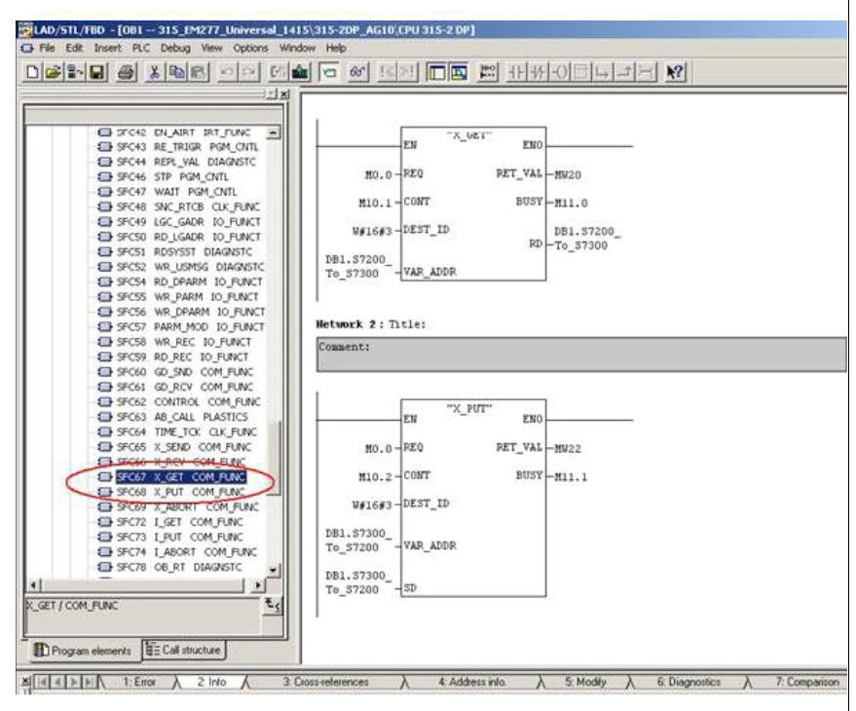The width and height of the screenshot is (856, 711).
Task: Click the Print toolbar icon
Action: point(126,71)
